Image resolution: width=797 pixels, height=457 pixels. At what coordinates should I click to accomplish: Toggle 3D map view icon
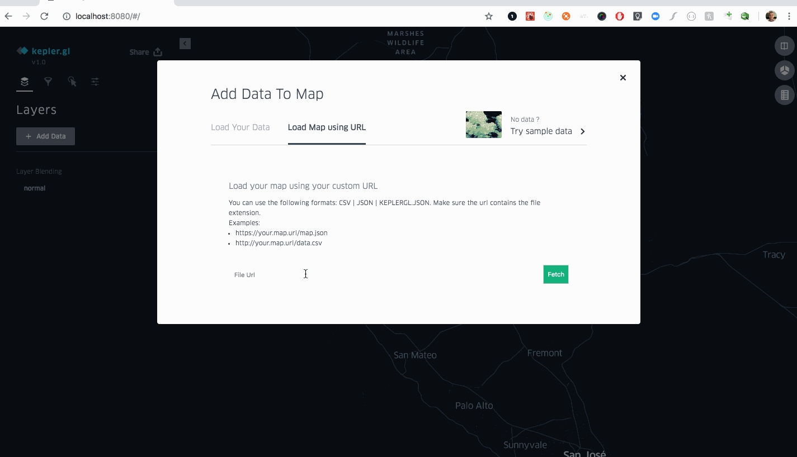click(x=785, y=70)
